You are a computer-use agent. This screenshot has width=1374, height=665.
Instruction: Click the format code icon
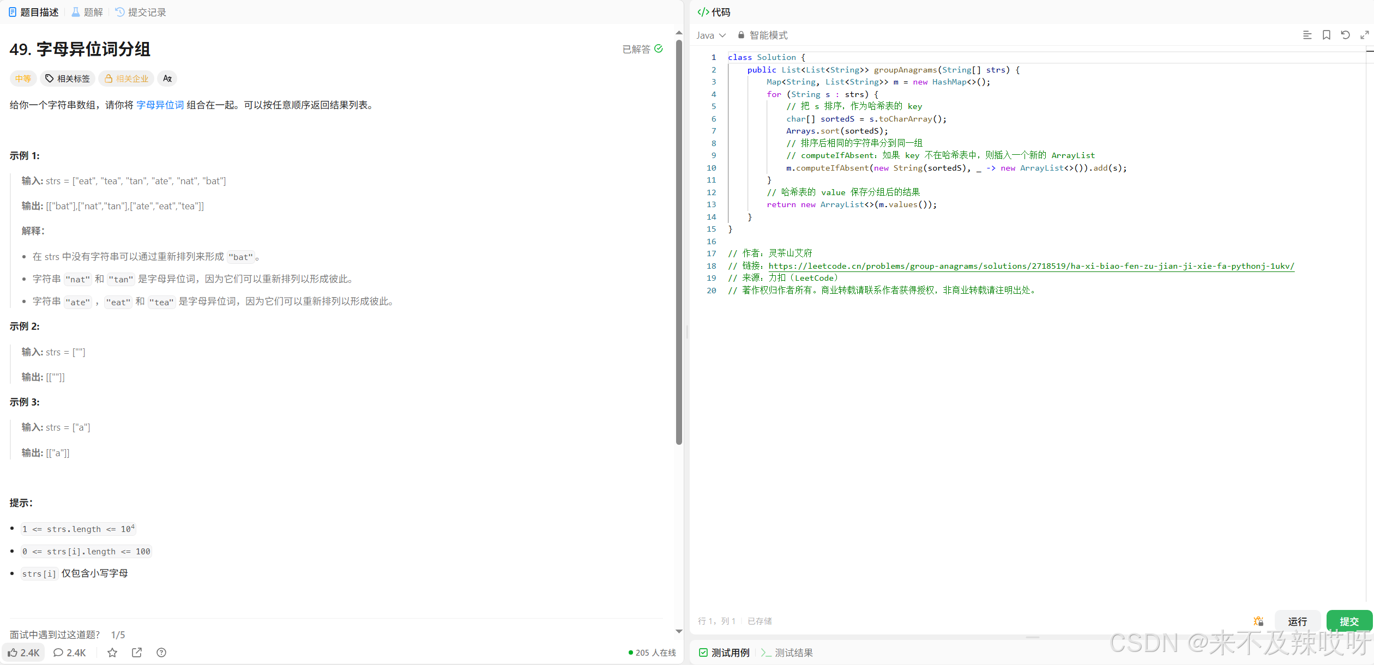click(x=1307, y=35)
